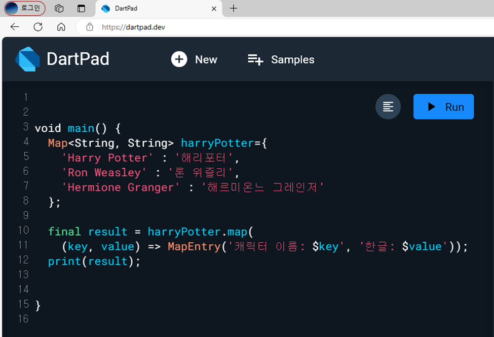Click the DartPad title text
This screenshot has height=337, width=494.
point(78,59)
